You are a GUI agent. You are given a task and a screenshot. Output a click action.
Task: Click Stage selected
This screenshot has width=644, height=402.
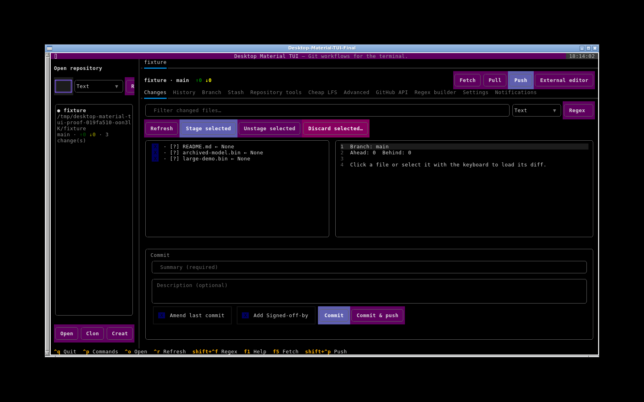pos(208,129)
